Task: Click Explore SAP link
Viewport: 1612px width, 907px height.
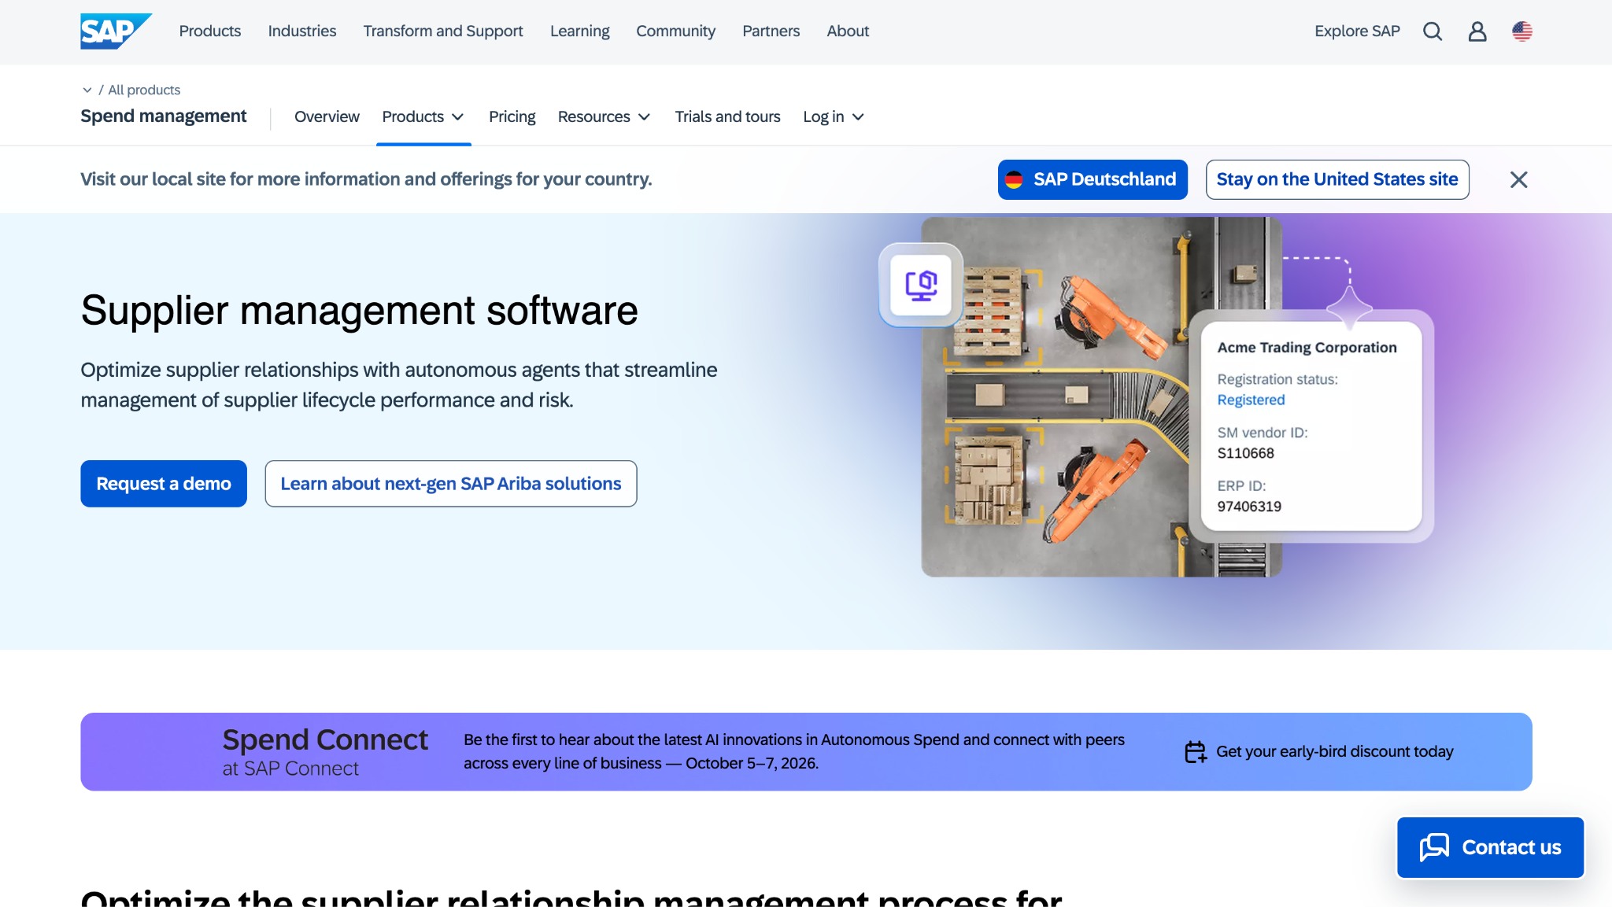Action: point(1357,31)
